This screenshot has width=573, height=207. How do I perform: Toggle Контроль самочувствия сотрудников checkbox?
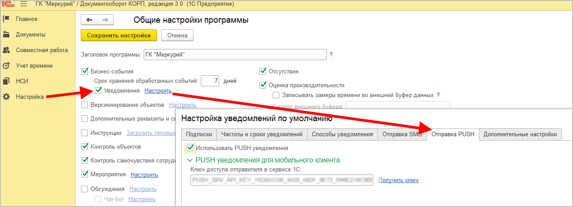point(85,160)
